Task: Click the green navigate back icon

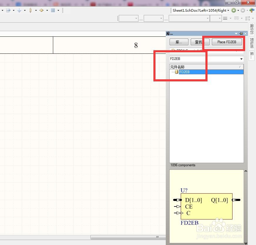Action: click(x=234, y=11)
